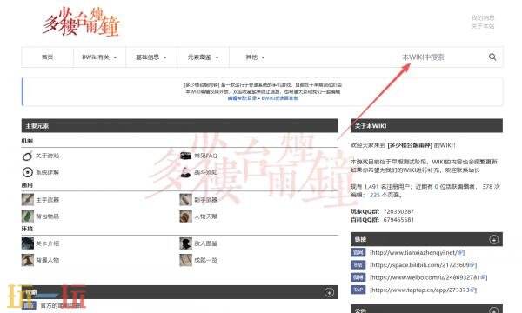
Task: Click the 副手武器 thumbnail icon
Action: [x=186, y=200]
